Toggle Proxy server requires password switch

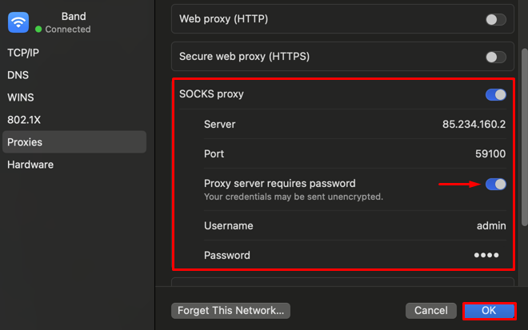[x=496, y=184]
